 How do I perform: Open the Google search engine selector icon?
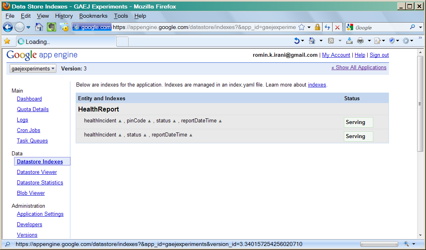point(350,27)
